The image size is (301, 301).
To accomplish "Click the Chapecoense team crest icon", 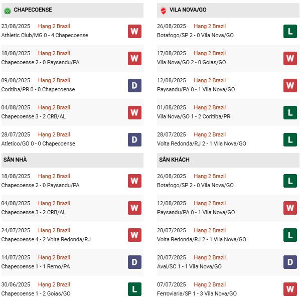I will tap(7, 10).
